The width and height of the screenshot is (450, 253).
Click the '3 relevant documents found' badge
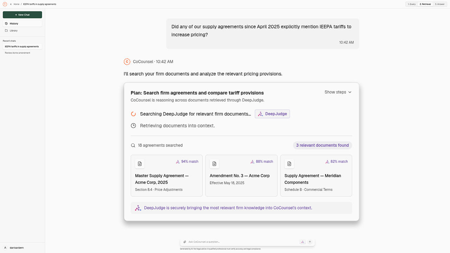pyautogui.click(x=322, y=145)
